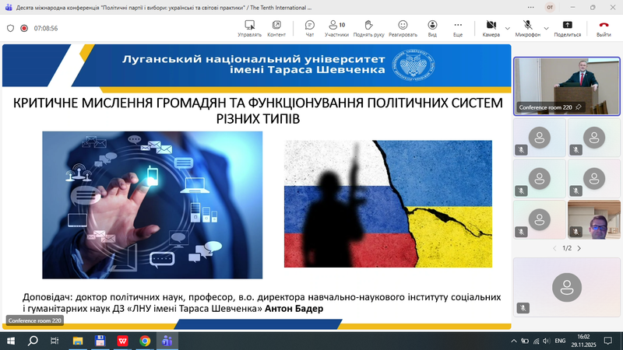
Task: Click the Поделиться share screen button
Action: pos(567,28)
